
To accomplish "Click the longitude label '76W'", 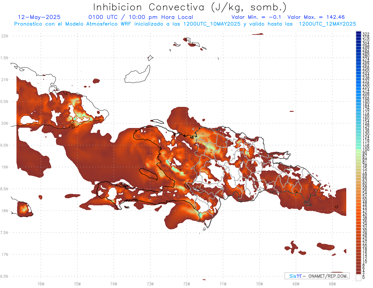I will pyautogui.click(x=41, y=284).
